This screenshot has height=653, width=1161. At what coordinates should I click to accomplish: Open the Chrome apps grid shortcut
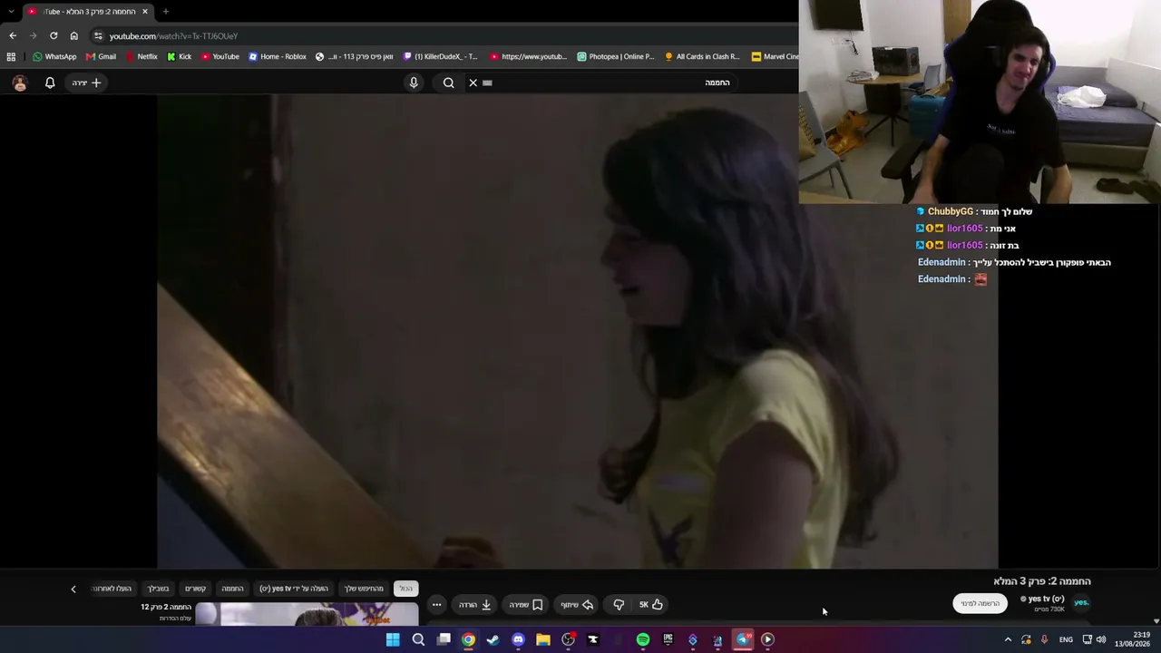pos(11,56)
